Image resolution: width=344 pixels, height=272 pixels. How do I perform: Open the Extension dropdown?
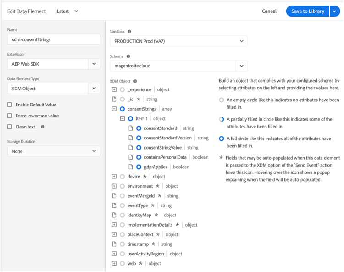click(x=54, y=64)
